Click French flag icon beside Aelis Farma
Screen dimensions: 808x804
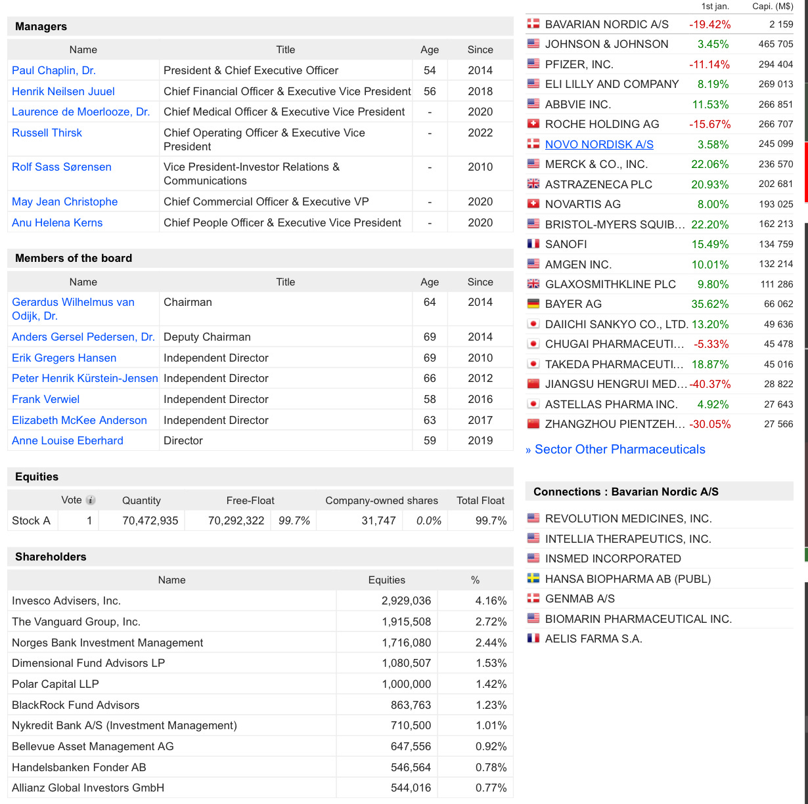(533, 639)
